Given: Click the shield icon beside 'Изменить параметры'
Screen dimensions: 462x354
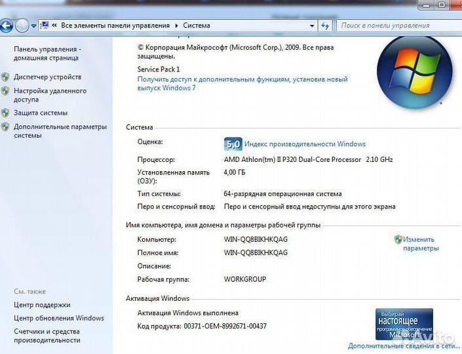Looking at the screenshot, I should (x=398, y=239).
